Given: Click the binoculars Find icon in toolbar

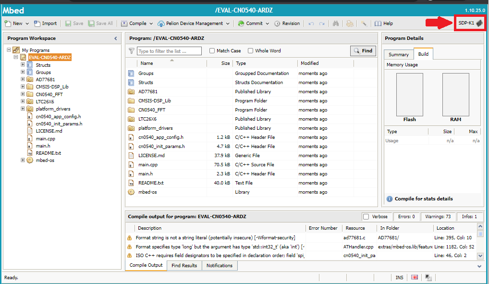Looking at the screenshot, I should [336, 24].
